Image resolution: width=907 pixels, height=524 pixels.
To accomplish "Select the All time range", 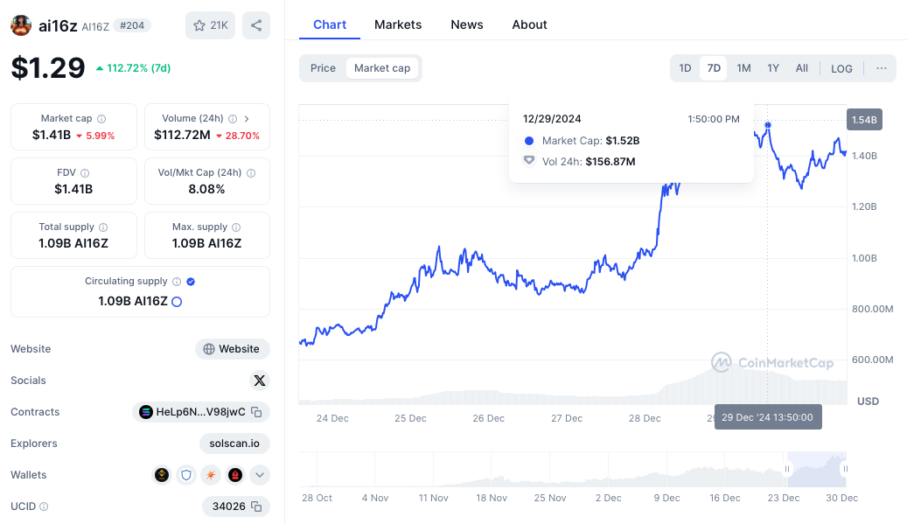I will tap(802, 68).
